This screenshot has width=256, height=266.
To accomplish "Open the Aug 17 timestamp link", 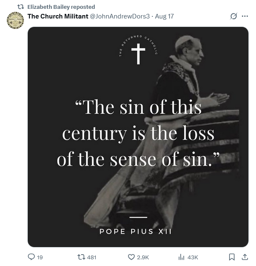I will [x=164, y=16].
